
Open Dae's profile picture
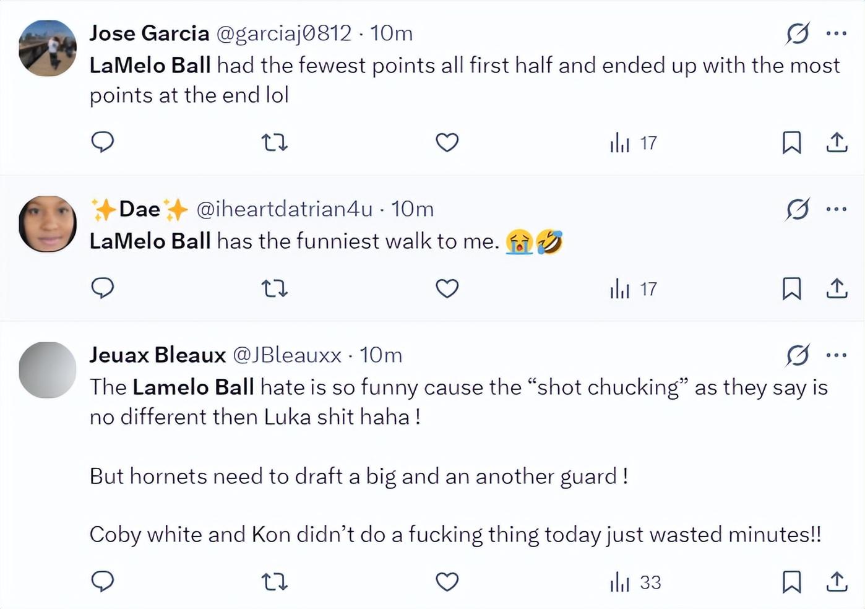pos(48,224)
